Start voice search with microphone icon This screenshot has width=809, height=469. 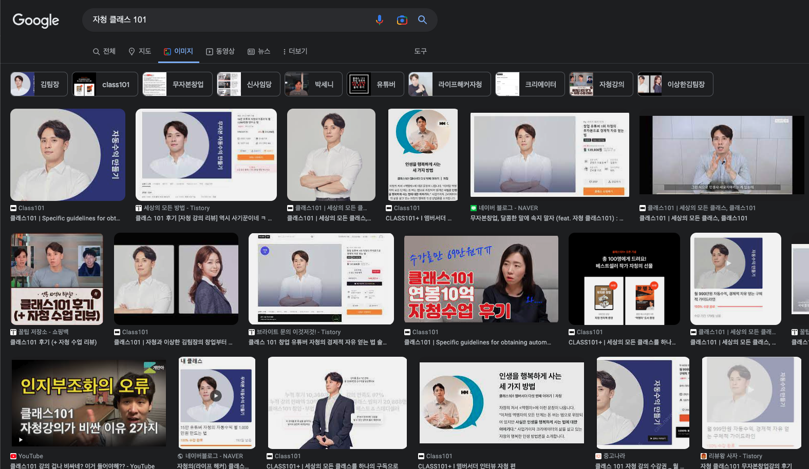click(x=379, y=20)
